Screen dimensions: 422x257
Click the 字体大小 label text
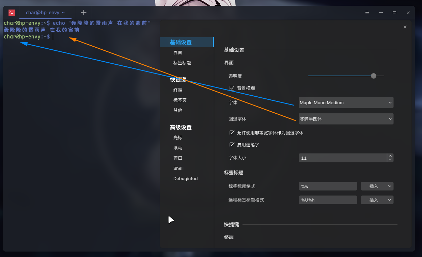(x=237, y=158)
